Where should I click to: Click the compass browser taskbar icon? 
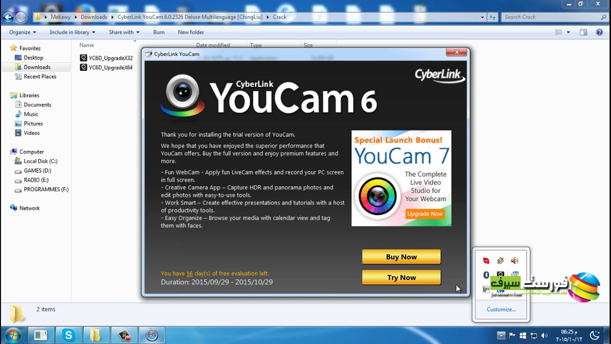[x=152, y=335]
